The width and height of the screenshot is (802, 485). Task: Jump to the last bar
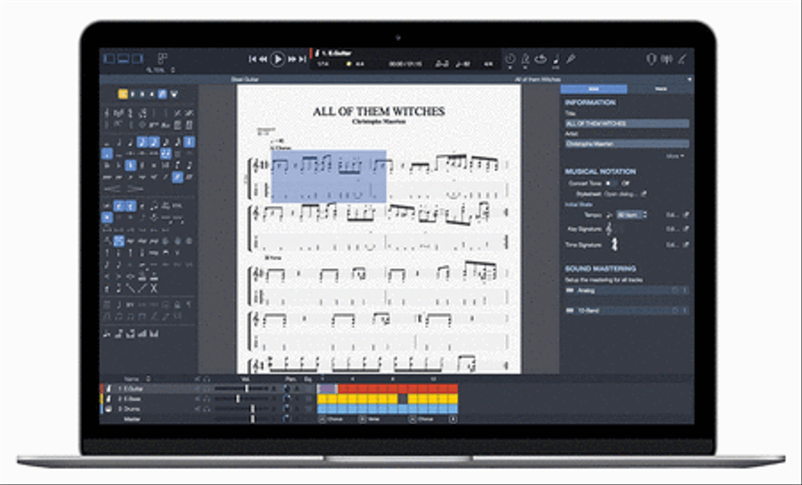point(302,60)
